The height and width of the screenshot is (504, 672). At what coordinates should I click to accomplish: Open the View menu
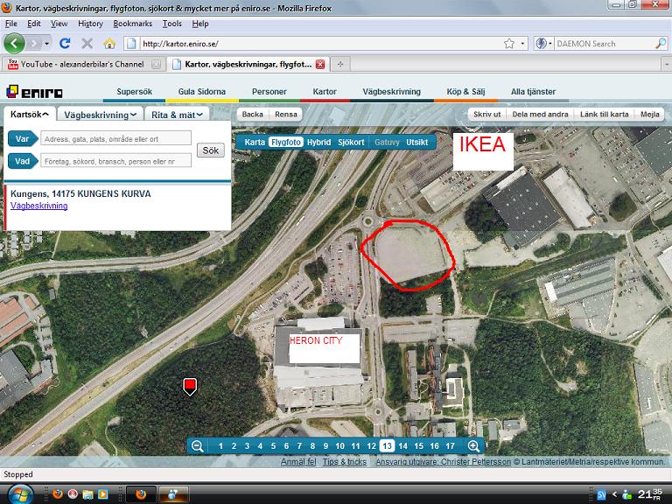[59, 24]
